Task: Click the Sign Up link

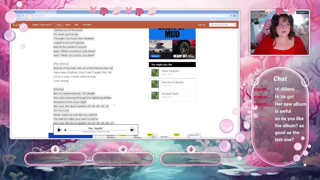Action: pyautogui.click(x=201, y=25)
